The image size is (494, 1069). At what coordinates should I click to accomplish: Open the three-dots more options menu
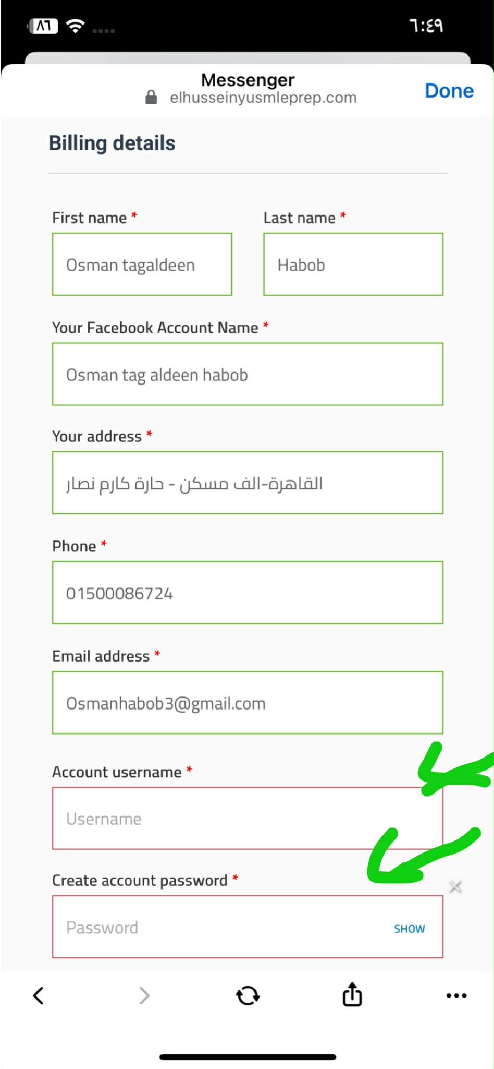(456, 995)
